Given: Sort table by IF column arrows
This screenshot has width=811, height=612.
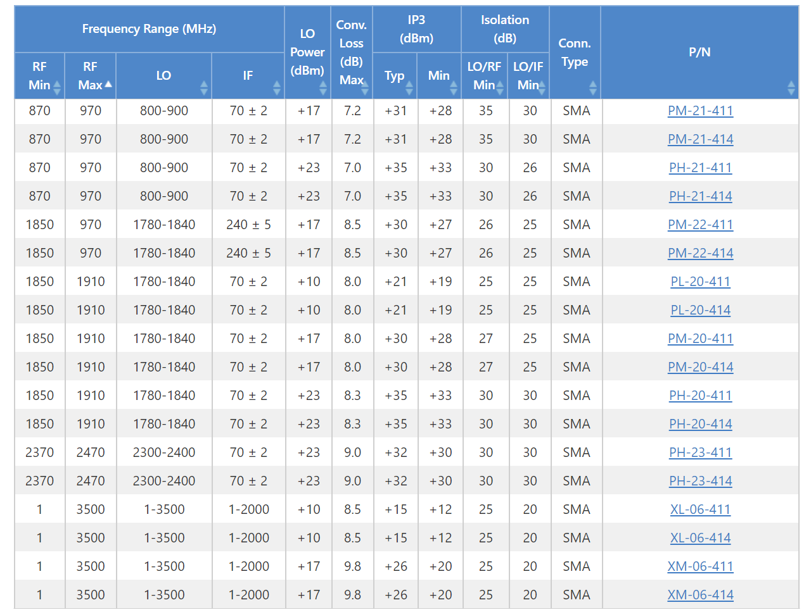Looking at the screenshot, I should 277,87.
